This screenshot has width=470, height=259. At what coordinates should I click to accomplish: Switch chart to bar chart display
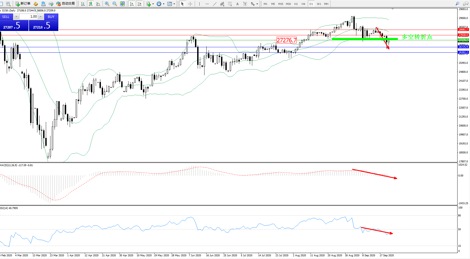pos(83,4)
